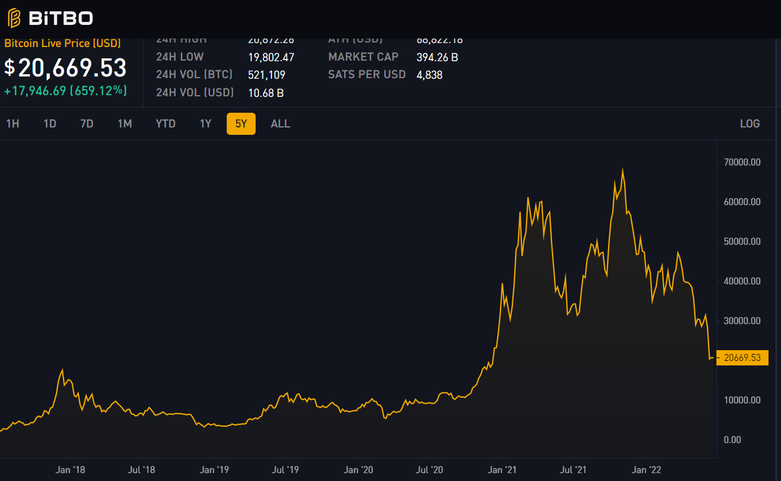Click the 20669.53 current price marker

tap(742, 357)
